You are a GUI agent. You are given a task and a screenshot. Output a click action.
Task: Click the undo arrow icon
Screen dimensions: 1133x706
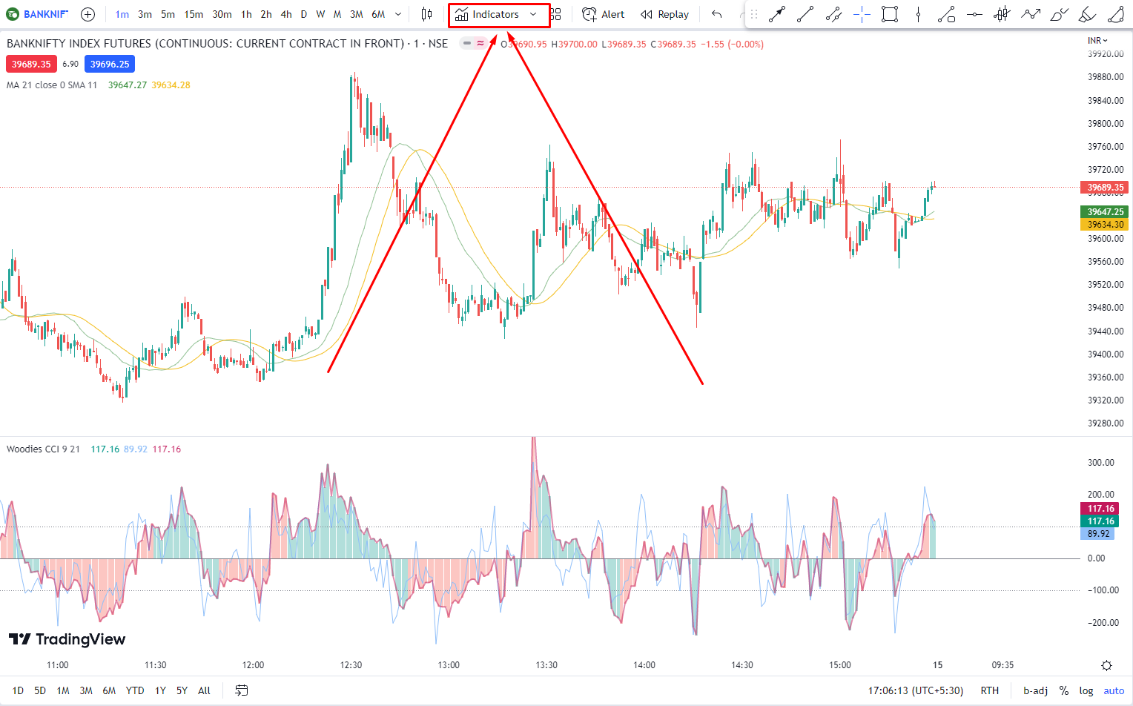pyautogui.click(x=716, y=13)
